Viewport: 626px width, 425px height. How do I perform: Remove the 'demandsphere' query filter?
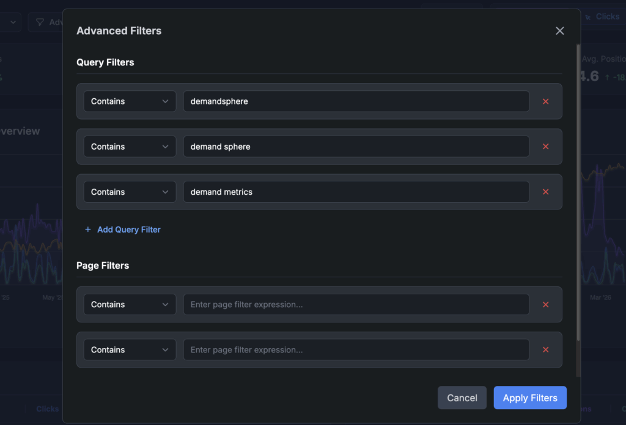tap(545, 101)
